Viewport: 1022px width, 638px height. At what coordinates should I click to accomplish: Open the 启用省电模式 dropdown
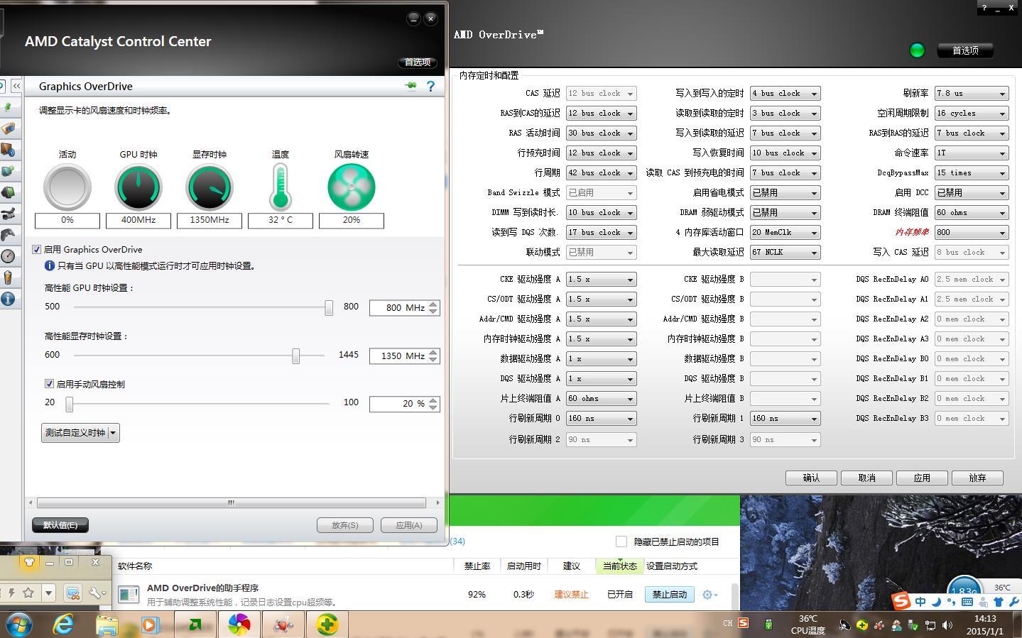(785, 193)
